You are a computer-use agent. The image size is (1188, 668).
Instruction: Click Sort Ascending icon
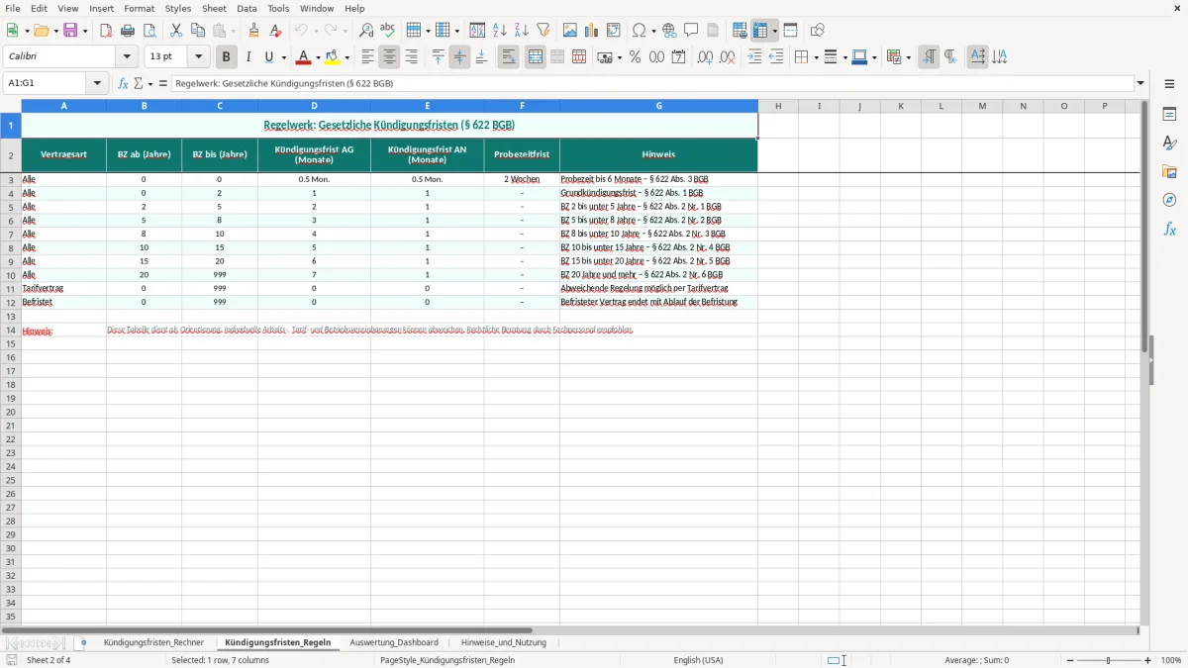pyautogui.click(x=499, y=31)
